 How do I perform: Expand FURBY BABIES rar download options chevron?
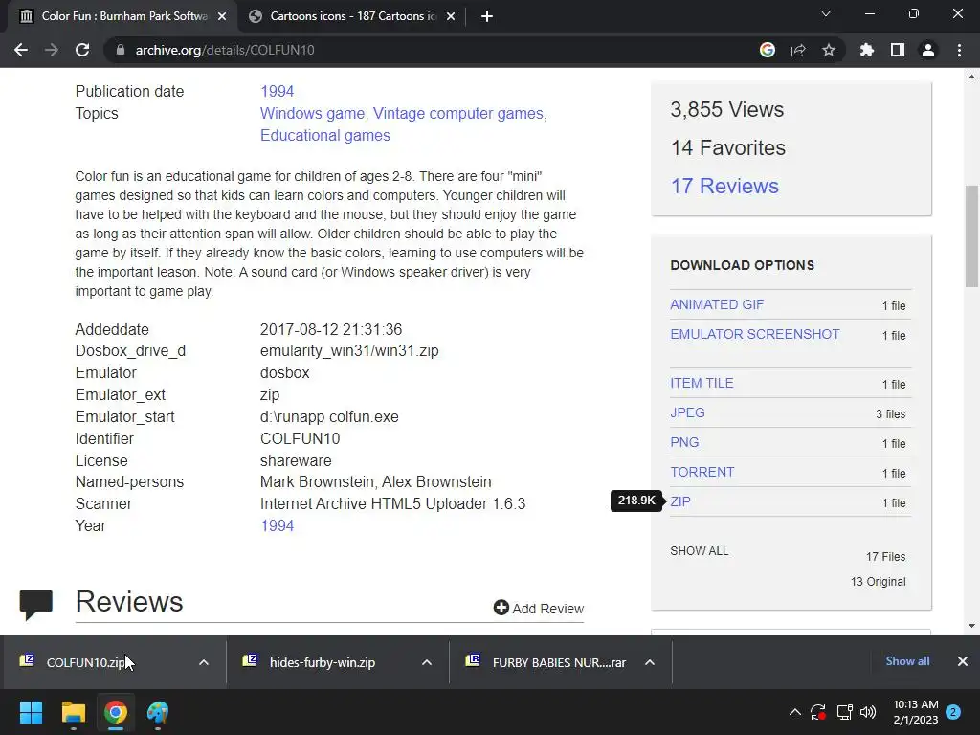(650, 662)
